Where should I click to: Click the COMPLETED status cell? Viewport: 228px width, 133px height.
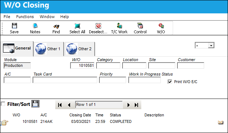121,121
